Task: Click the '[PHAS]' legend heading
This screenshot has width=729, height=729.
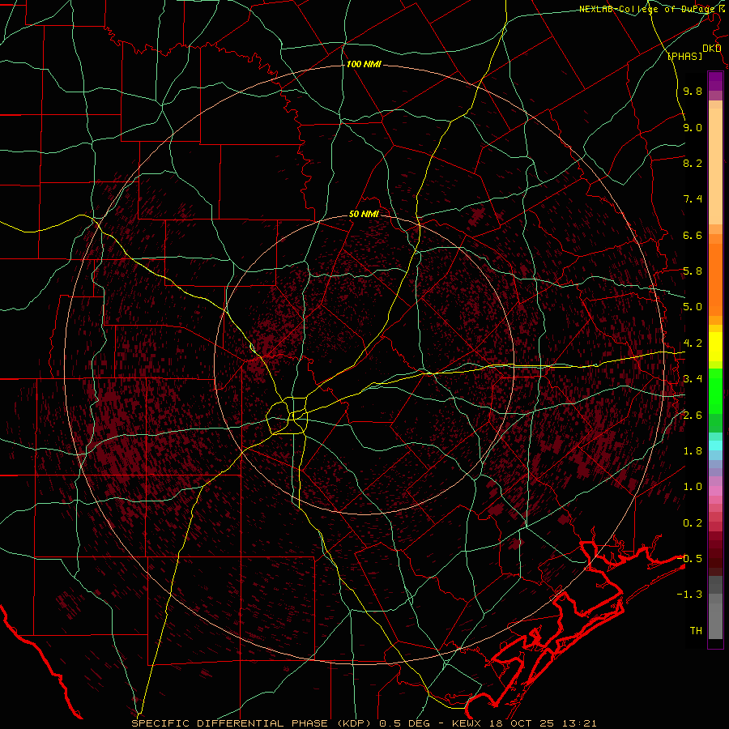Action: click(684, 57)
